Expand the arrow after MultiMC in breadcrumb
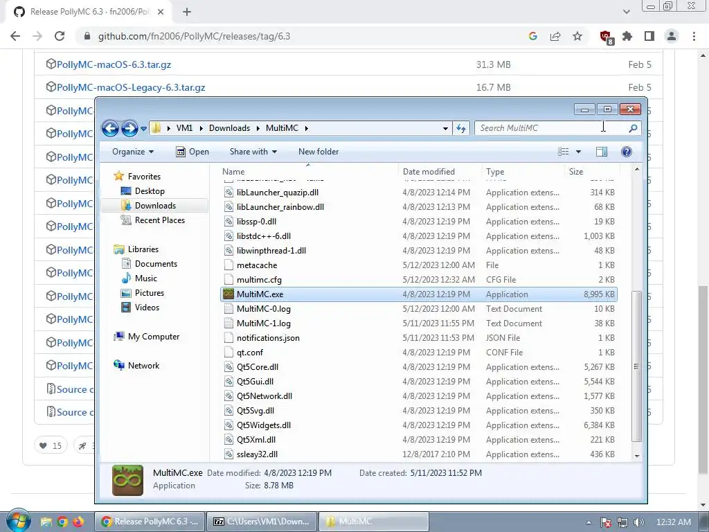The width and height of the screenshot is (709, 532). coord(306,128)
